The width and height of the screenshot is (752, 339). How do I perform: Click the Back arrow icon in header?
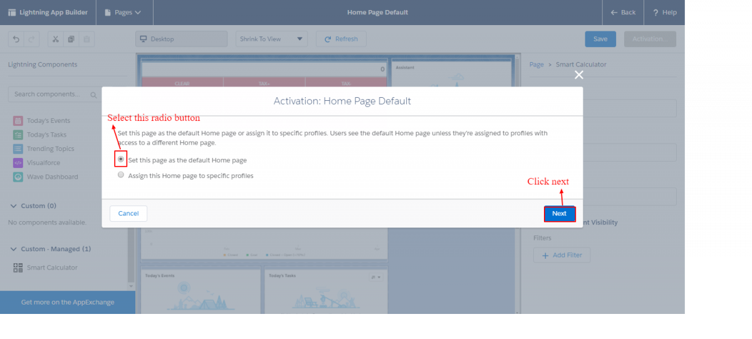(614, 13)
